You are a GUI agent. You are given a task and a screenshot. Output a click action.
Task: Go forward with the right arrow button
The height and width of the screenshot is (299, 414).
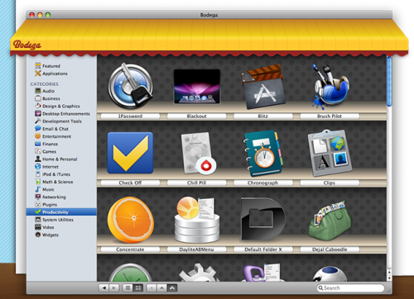click(x=113, y=288)
